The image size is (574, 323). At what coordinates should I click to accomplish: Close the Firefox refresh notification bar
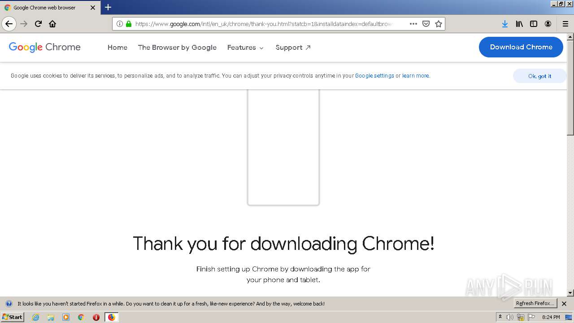[x=564, y=304]
